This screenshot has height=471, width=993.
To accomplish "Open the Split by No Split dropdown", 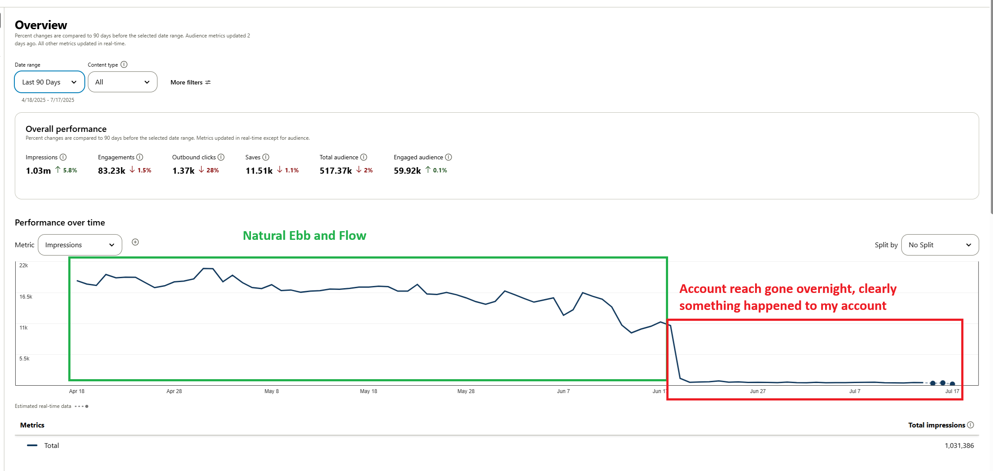I will (940, 245).
